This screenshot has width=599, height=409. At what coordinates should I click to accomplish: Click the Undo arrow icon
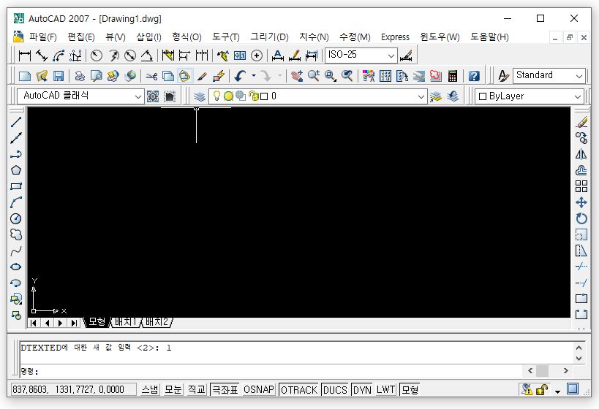pos(241,76)
